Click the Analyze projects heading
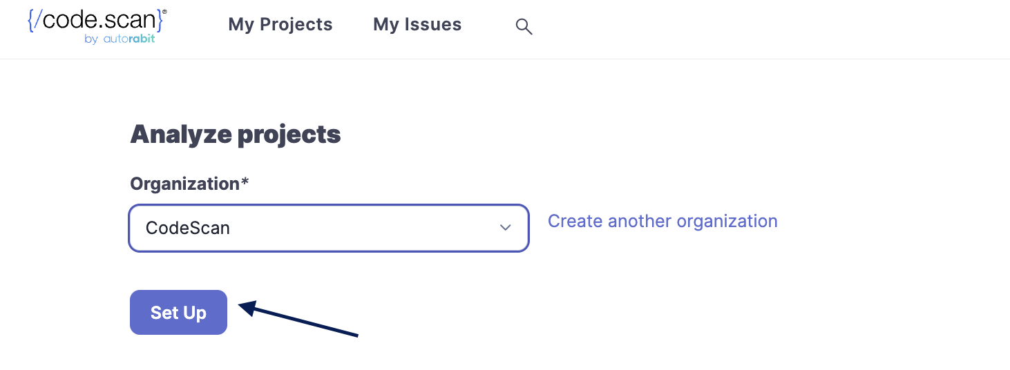This screenshot has height=370, width=1010. click(235, 134)
